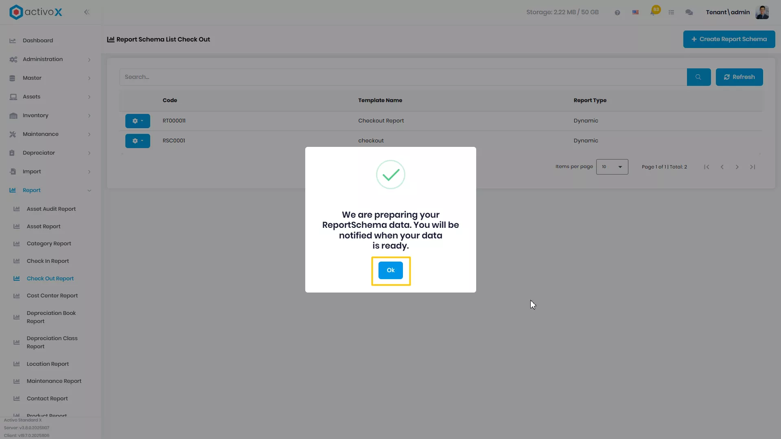781x439 pixels.
Task: Open Category Report
Action: [49, 244]
